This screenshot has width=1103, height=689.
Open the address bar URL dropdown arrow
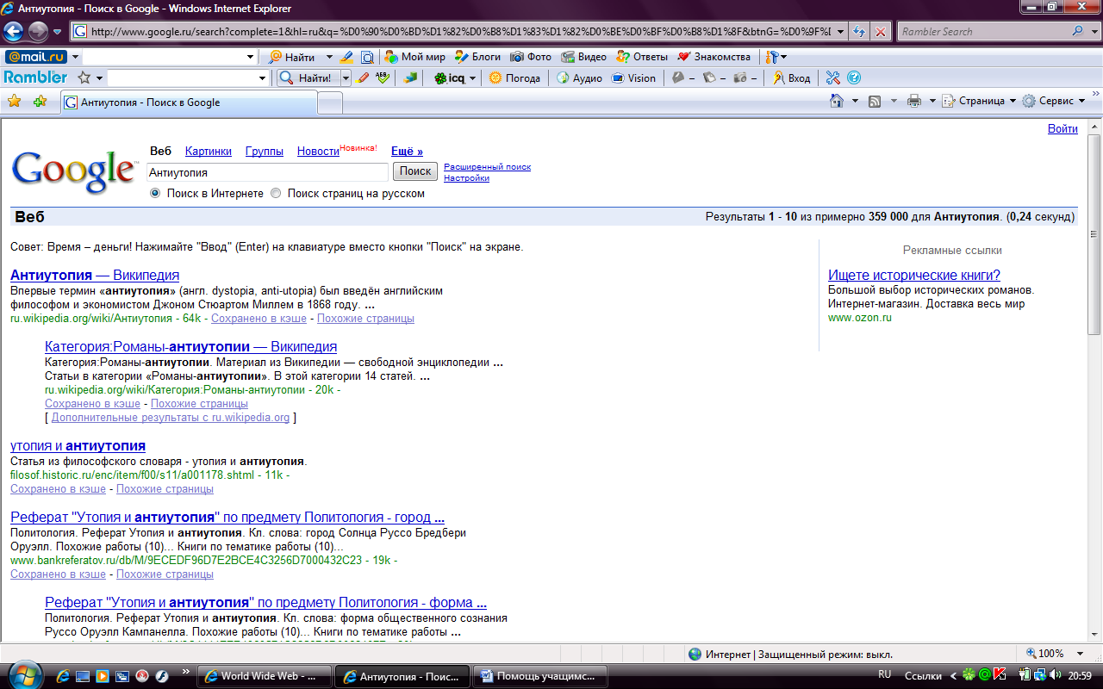click(839, 32)
